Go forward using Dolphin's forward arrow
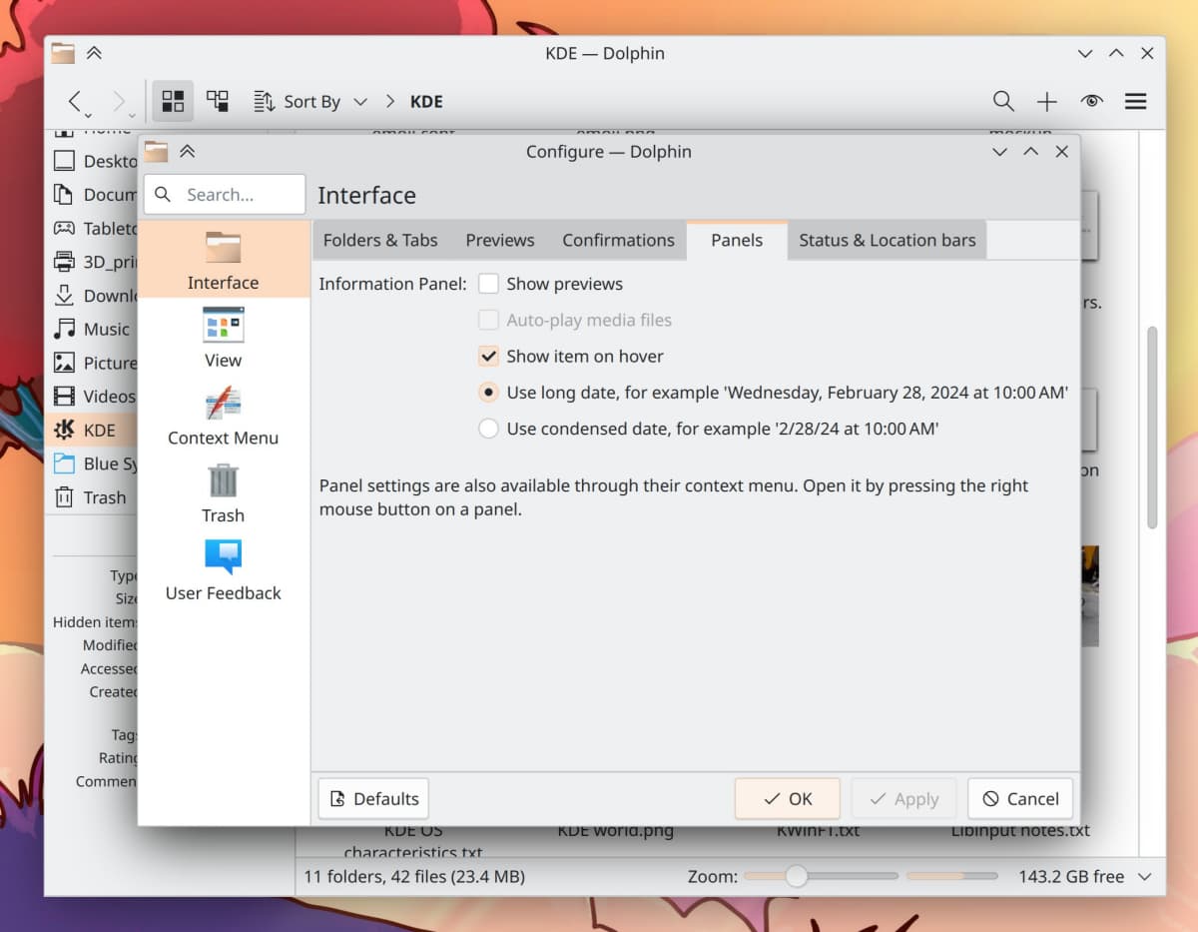 [x=120, y=101]
